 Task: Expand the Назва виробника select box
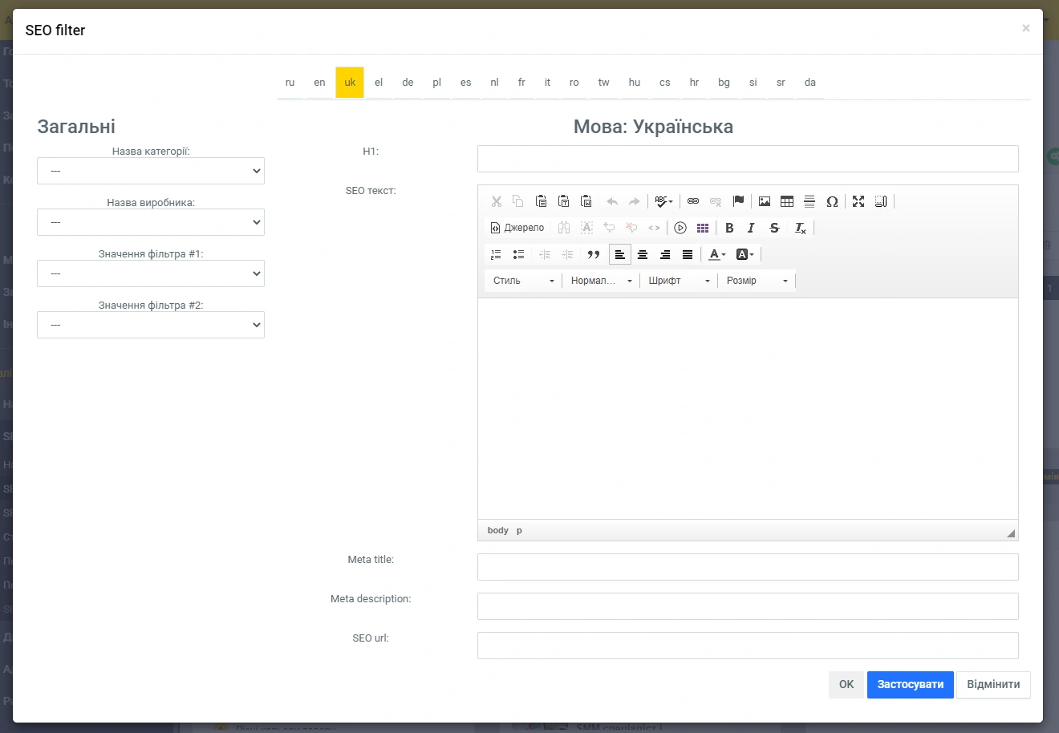pos(151,222)
